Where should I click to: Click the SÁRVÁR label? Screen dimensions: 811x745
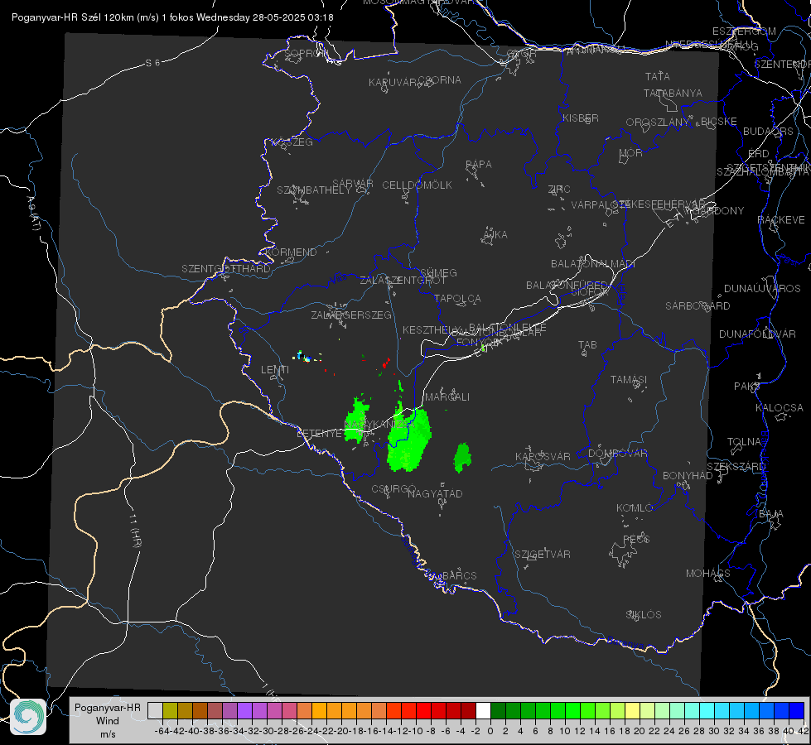pos(353,184)
